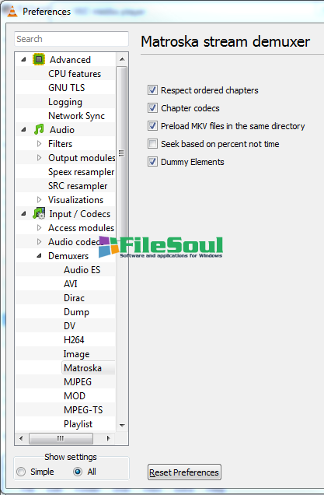Expand the Audio Filters tree node
The height and width of the screenshot is (495, 324).
(39, 144)
